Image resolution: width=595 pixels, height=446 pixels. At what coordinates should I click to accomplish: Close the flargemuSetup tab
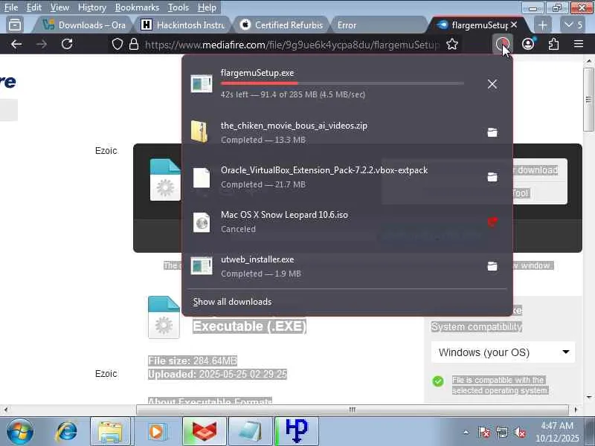514,25
